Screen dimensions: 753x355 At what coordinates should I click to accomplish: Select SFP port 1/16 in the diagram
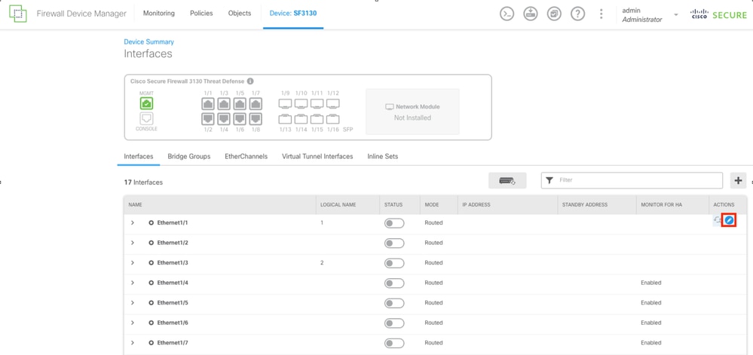(333, 118)
